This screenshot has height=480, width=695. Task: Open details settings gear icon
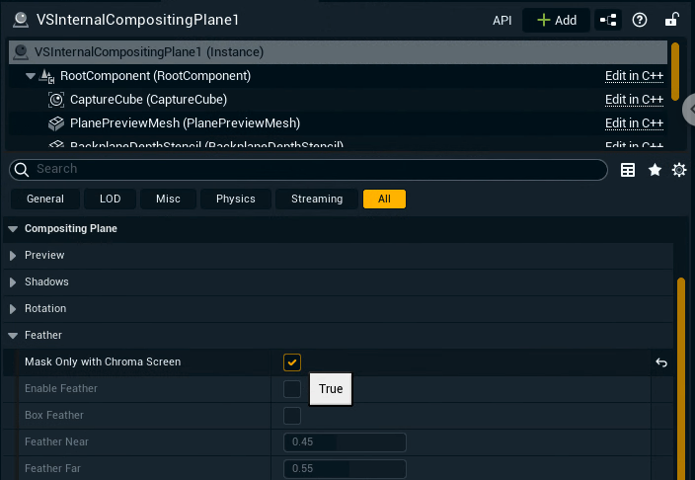click(x=679, y=170)
